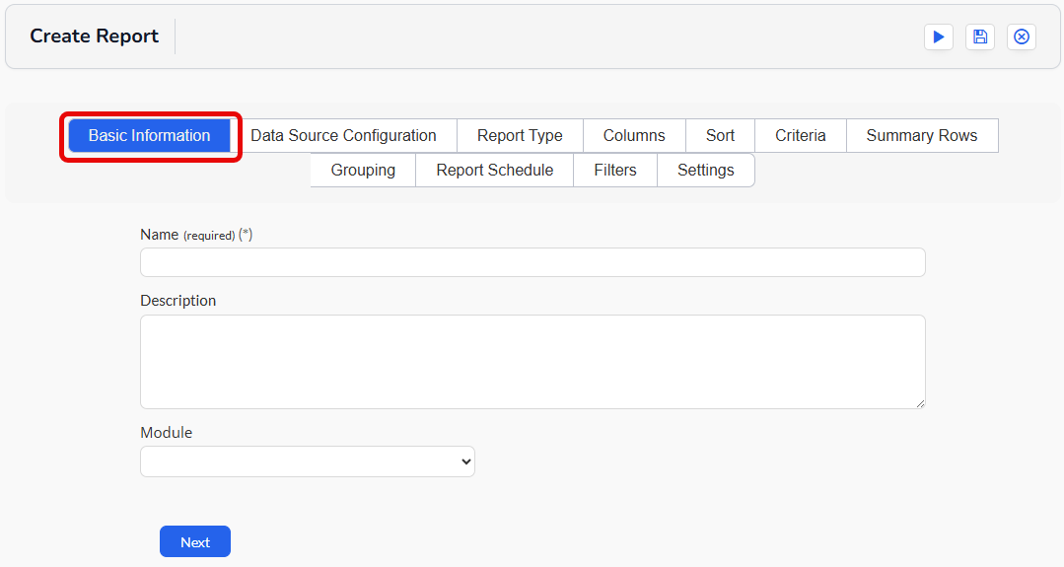Click the Next button
Screen dimensions: 1064x567
195,541
